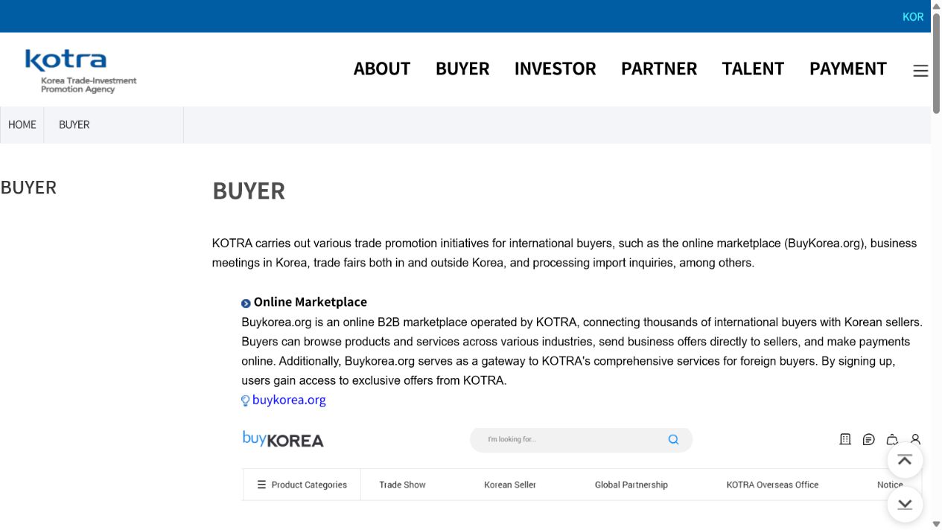Click the lightbulb icon beside buykorea.org
Image resolution: width=942 pixels, height=530 pixels.
(x=245, y=400)
